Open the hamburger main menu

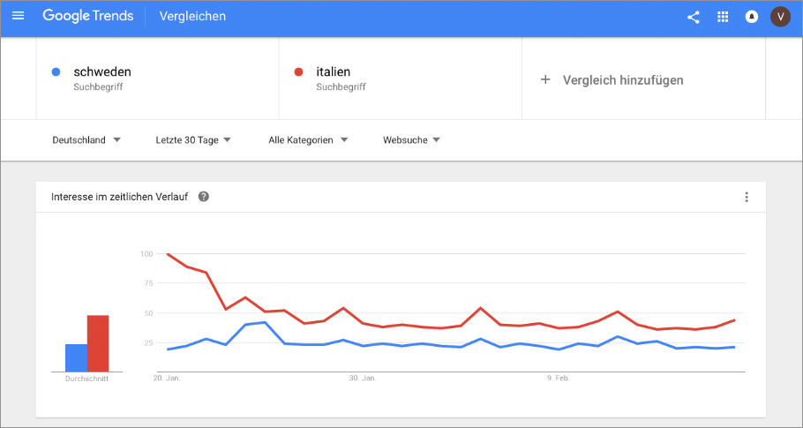[18, 17]
